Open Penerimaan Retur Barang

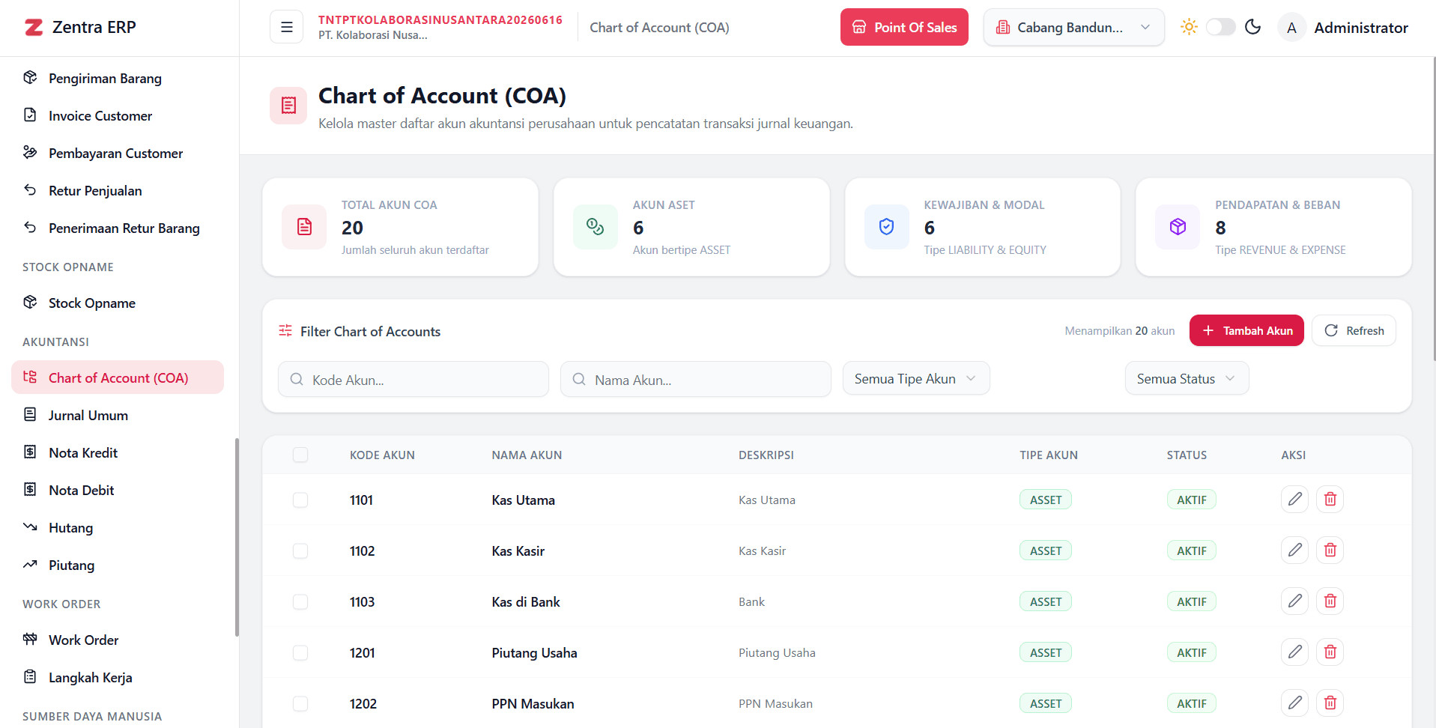[x=118, y=228]
